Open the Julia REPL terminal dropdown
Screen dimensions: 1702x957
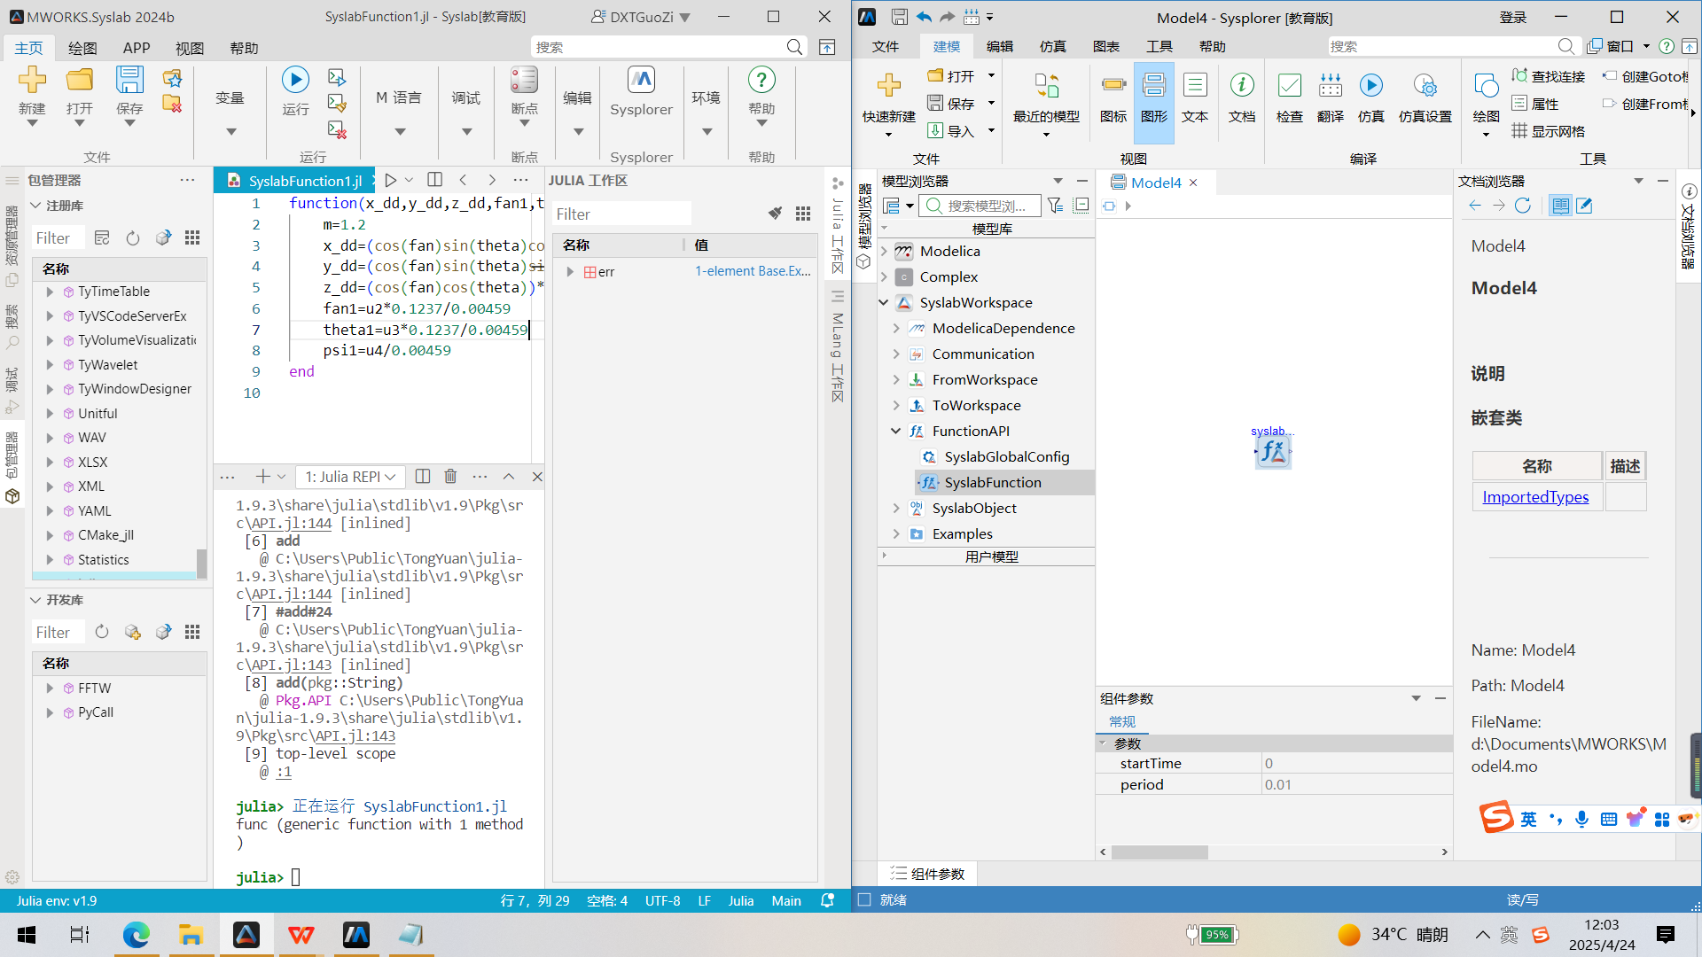coord(350,477)
